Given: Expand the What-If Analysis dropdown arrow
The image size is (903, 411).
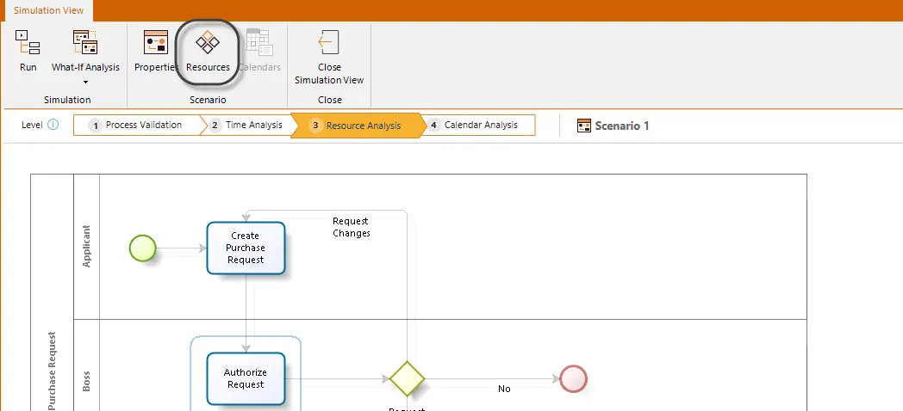Looking at the screenshot, I should [85, 83].
